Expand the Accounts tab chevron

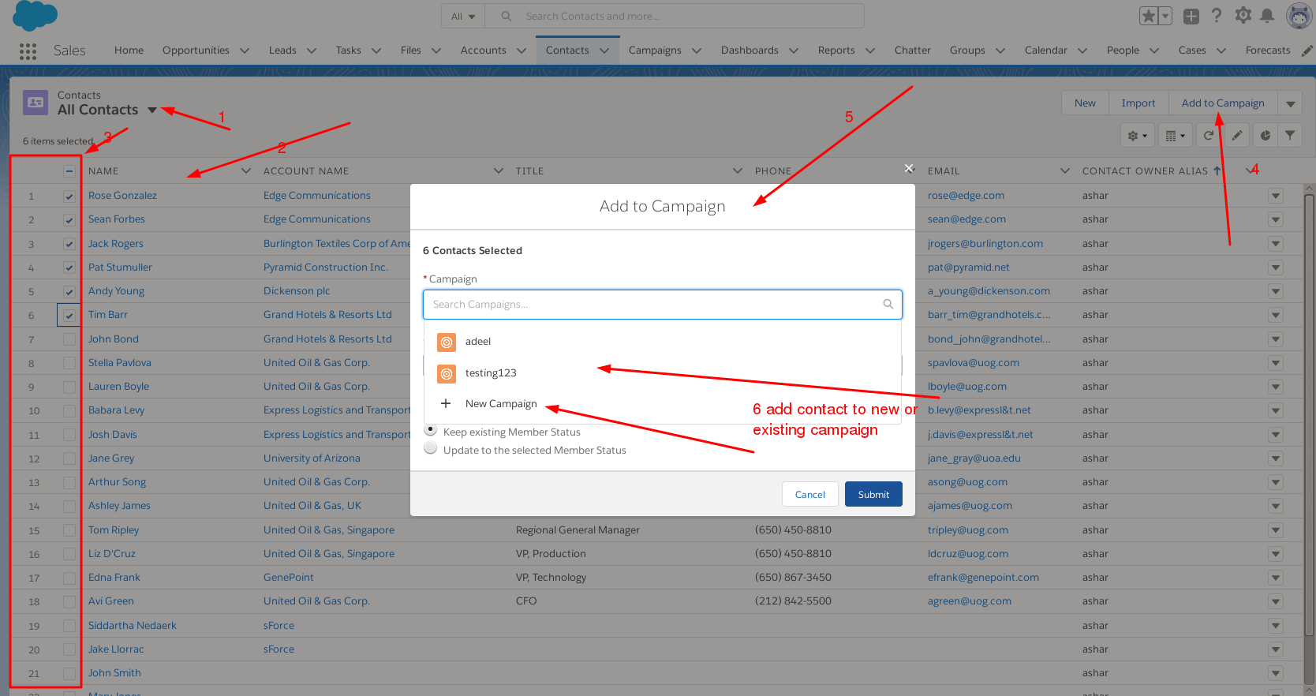coord(522,51)
